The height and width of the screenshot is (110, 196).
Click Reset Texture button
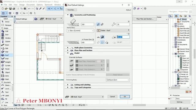coord(118,75)
